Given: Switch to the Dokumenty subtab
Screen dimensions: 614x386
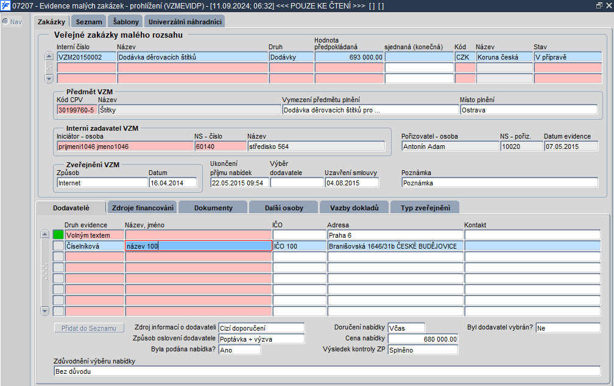Looking at the screenshot, I should pos(213,208).
